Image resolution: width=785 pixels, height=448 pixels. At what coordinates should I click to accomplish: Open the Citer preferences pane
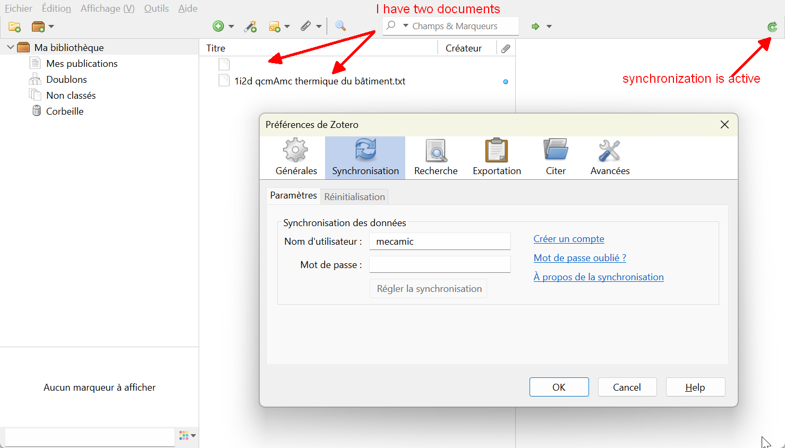point(556,157)
